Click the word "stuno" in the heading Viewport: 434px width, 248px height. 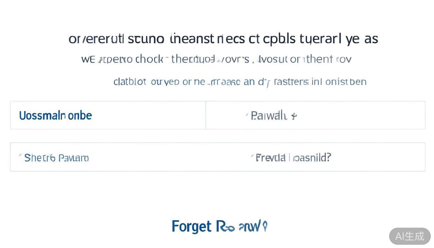pyautogui.click(x=146, y=39)
